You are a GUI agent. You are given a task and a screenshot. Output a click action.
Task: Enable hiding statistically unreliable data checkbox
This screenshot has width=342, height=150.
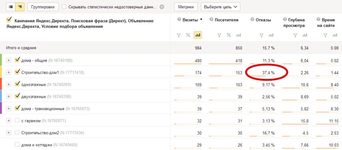point(64,7)
